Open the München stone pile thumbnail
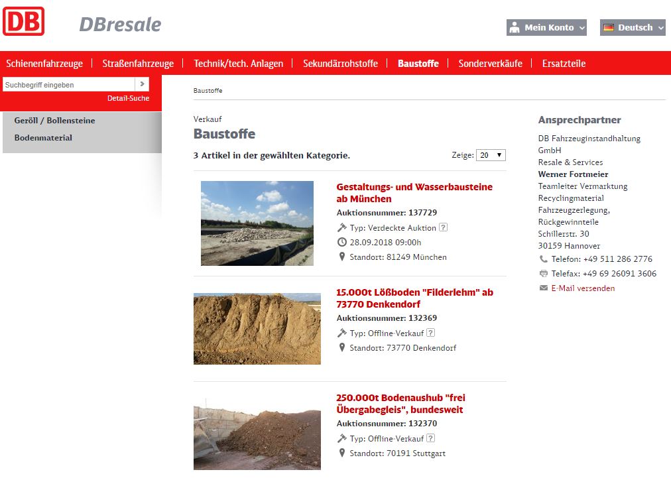Screen dimensions: 671x478 pos(257,223)
